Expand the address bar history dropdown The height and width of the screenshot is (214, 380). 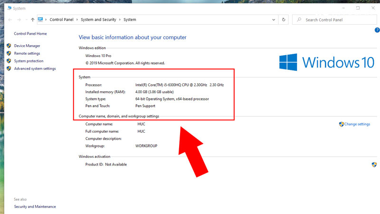(273, 19)
